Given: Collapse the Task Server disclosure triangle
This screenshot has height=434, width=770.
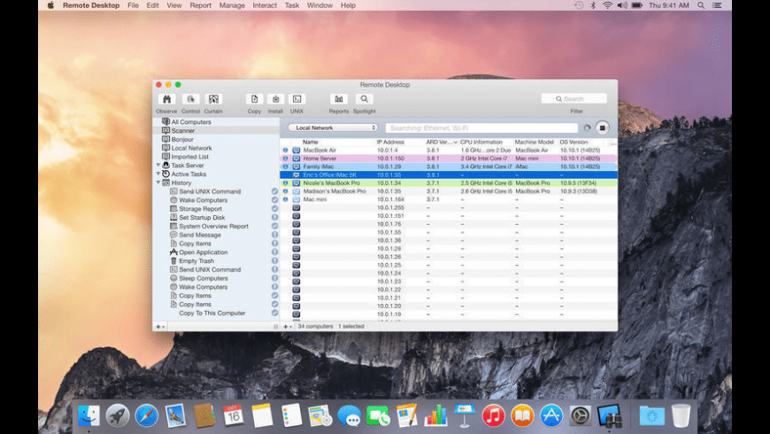Looking at the screenshot, I should [158, 165].
